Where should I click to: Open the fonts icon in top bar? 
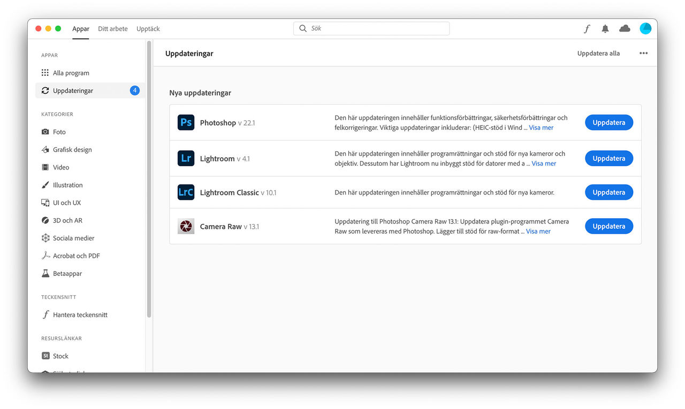[x=587, y=29]
